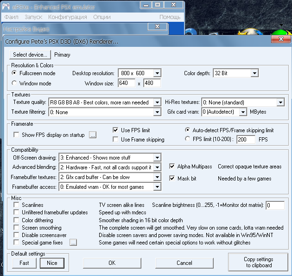The height and width of the screenshot is (276, 292).
Task: Click Cancel button
Action: click(184, 263)
